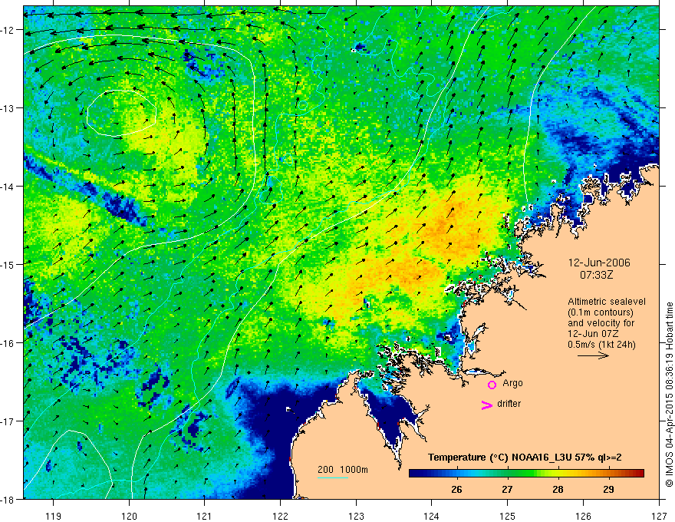This screenshot has width=675, height=522.
Task: Click the magenta drifter arrowhead legend symbol
Action: pos(487,405)
